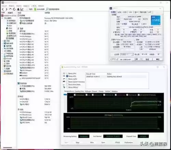
Task: Click the driver update magnifier icon
Action: 47,9
